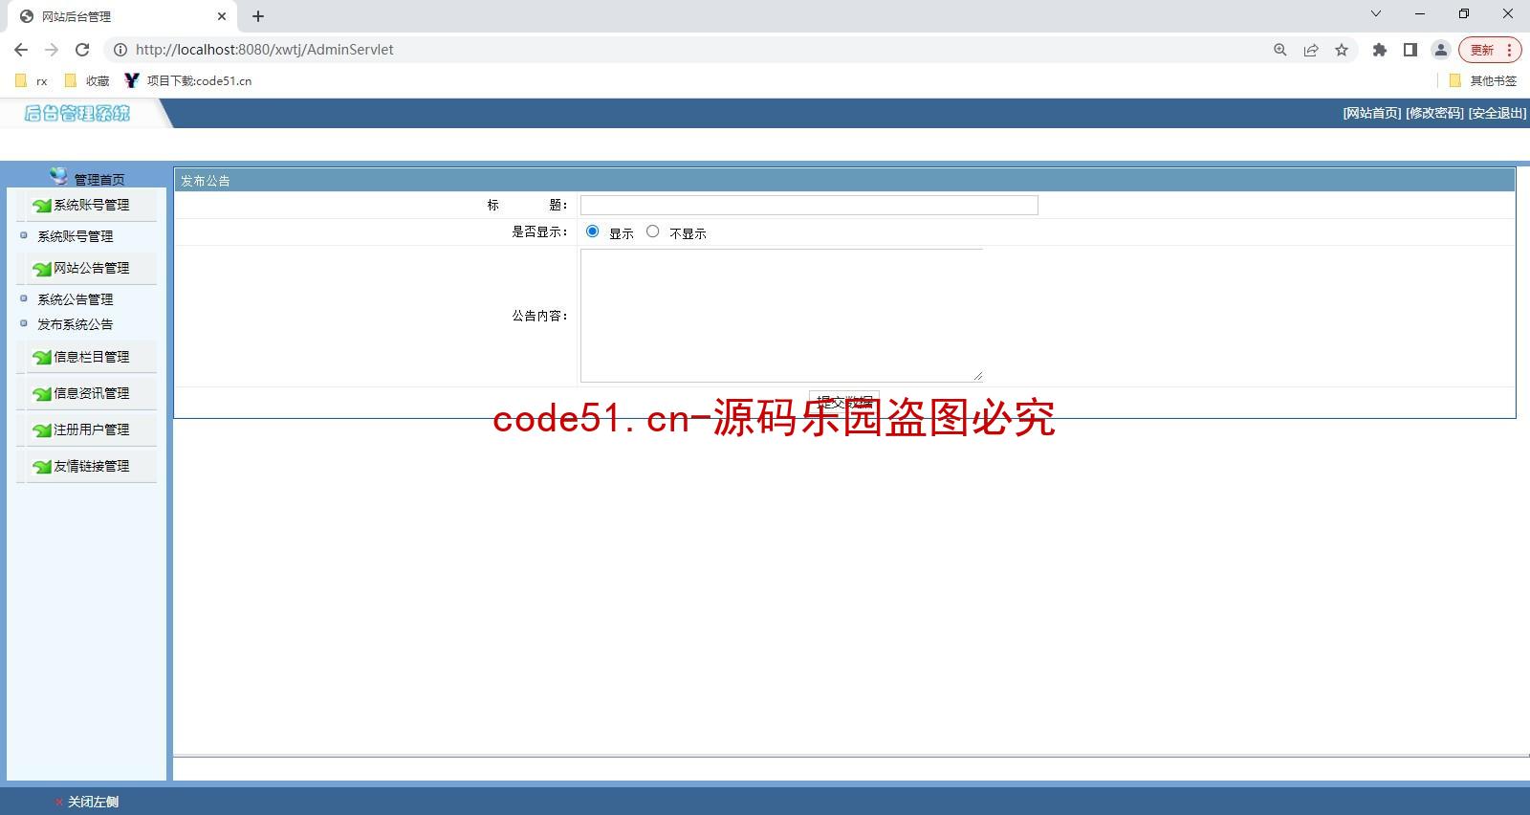Focus the 标题 text input field
Image resolution: width=1530 pixels, height=815 pixels.
tap(809, 205)
